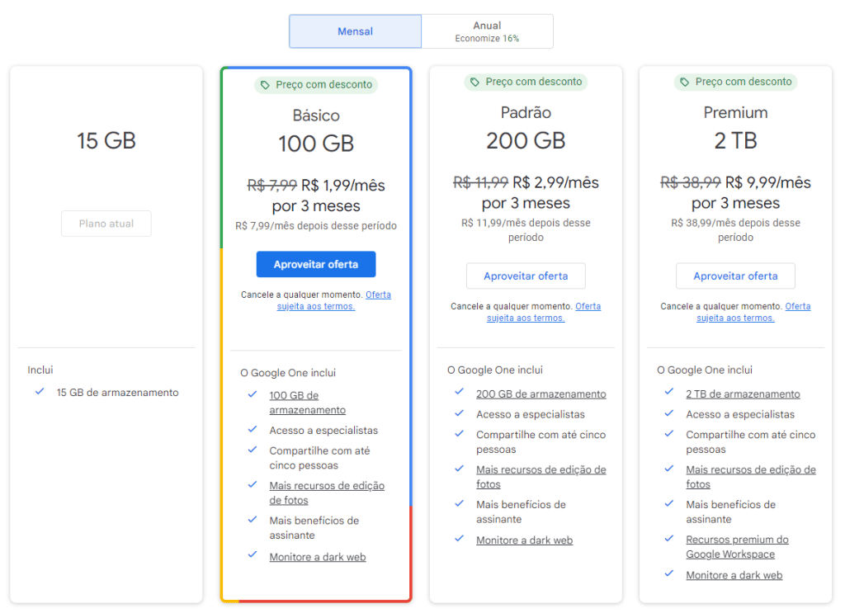Click the discount tag icon on Premium card
The height and width of the screenshot is (613, 845).
click(685, 82)
